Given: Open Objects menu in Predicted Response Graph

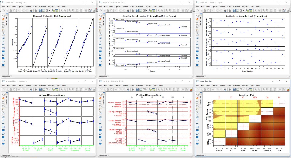Looking at the screenshot, I should tap(149, 86).
